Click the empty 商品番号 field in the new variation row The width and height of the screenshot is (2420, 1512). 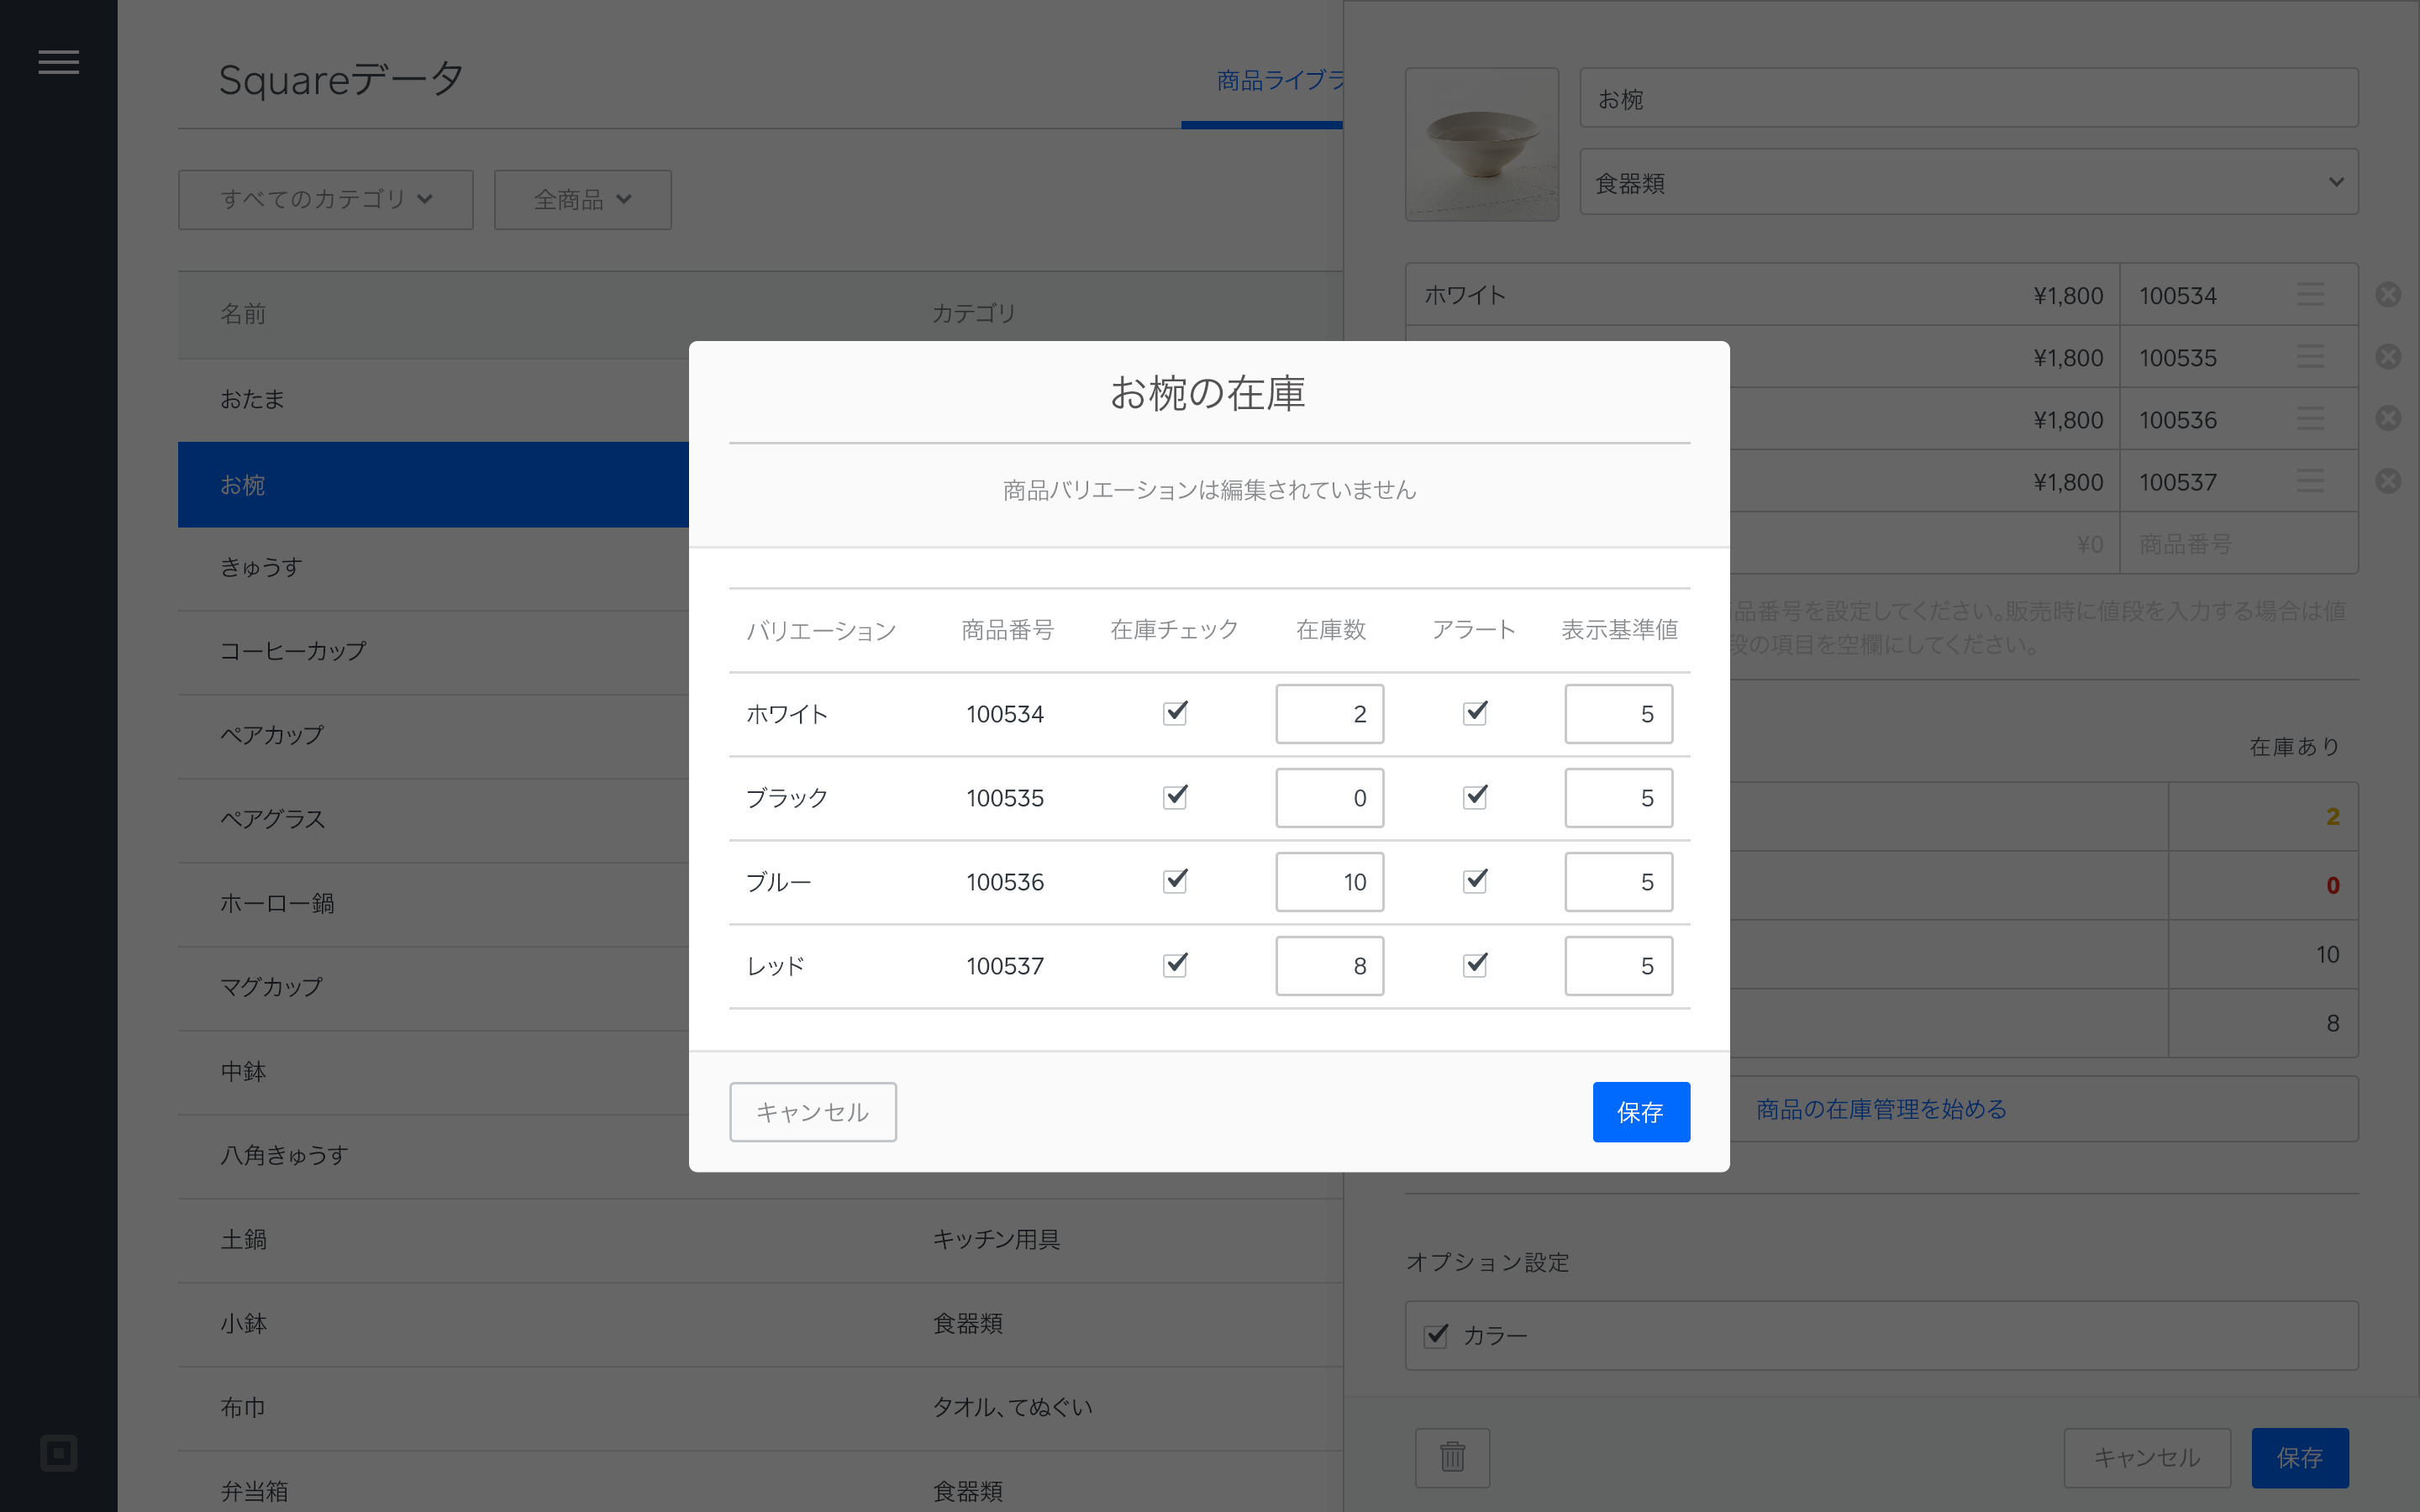[x=2238, y=544]
